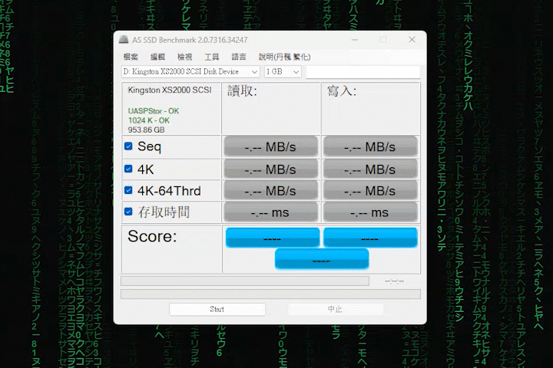Click the elapsed time --:--:-- display
Viewport: 553px width, 368px height.
(394, 281)
